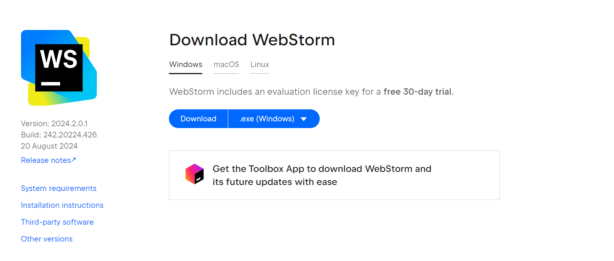Image resolution: width=614 pixels, height=261 pixels.
Task: Click the Download WebStorm heading
Action: point(252,40)
